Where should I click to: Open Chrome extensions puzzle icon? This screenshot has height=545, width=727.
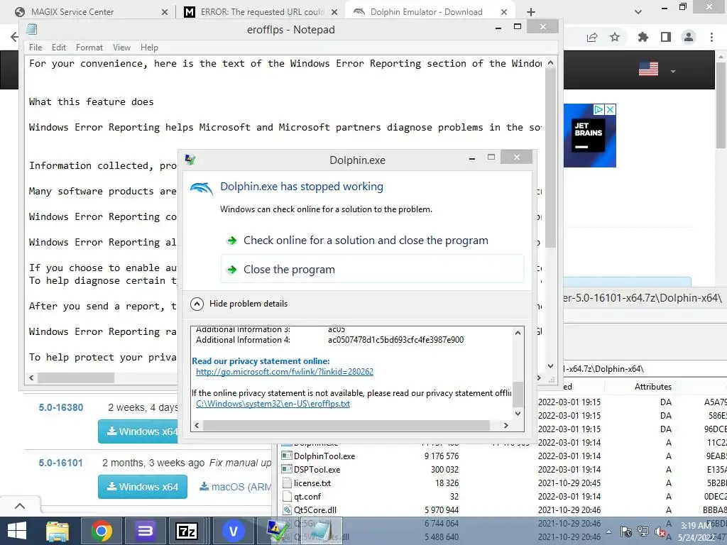643,37
